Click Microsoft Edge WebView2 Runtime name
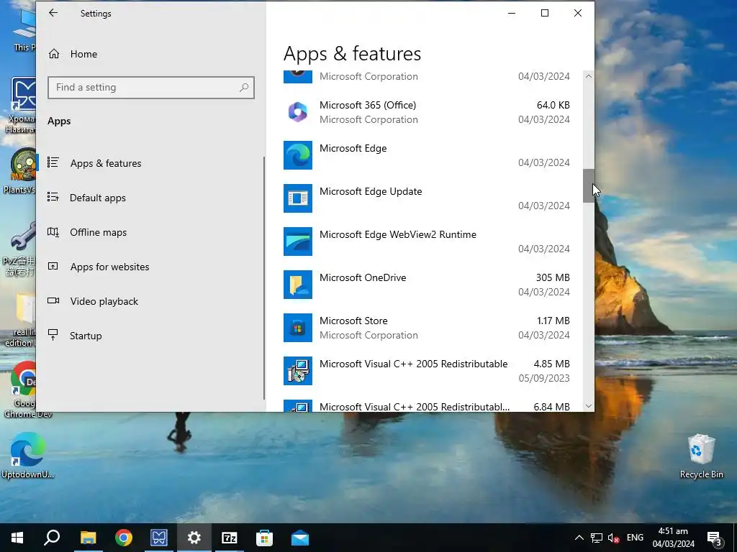 pyautogui.click(x=397, y=235)
